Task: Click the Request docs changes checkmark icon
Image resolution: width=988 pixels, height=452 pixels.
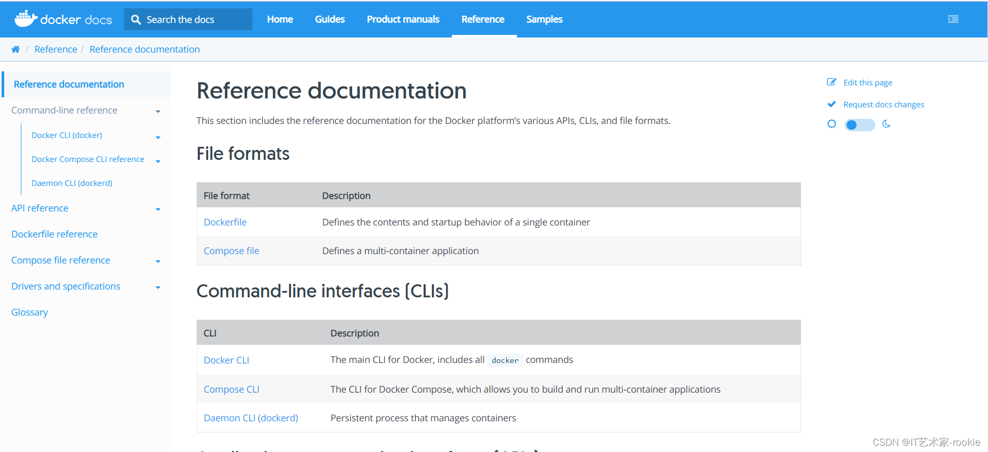Action: pyautogui.click(x=832, y=104)
